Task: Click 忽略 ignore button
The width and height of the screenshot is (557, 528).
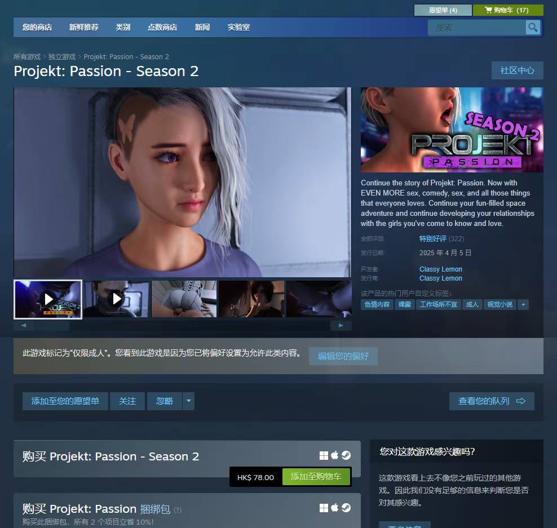Action: 165,401
